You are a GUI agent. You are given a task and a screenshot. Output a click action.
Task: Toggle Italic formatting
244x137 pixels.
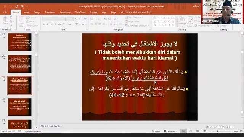pos(48,24)
